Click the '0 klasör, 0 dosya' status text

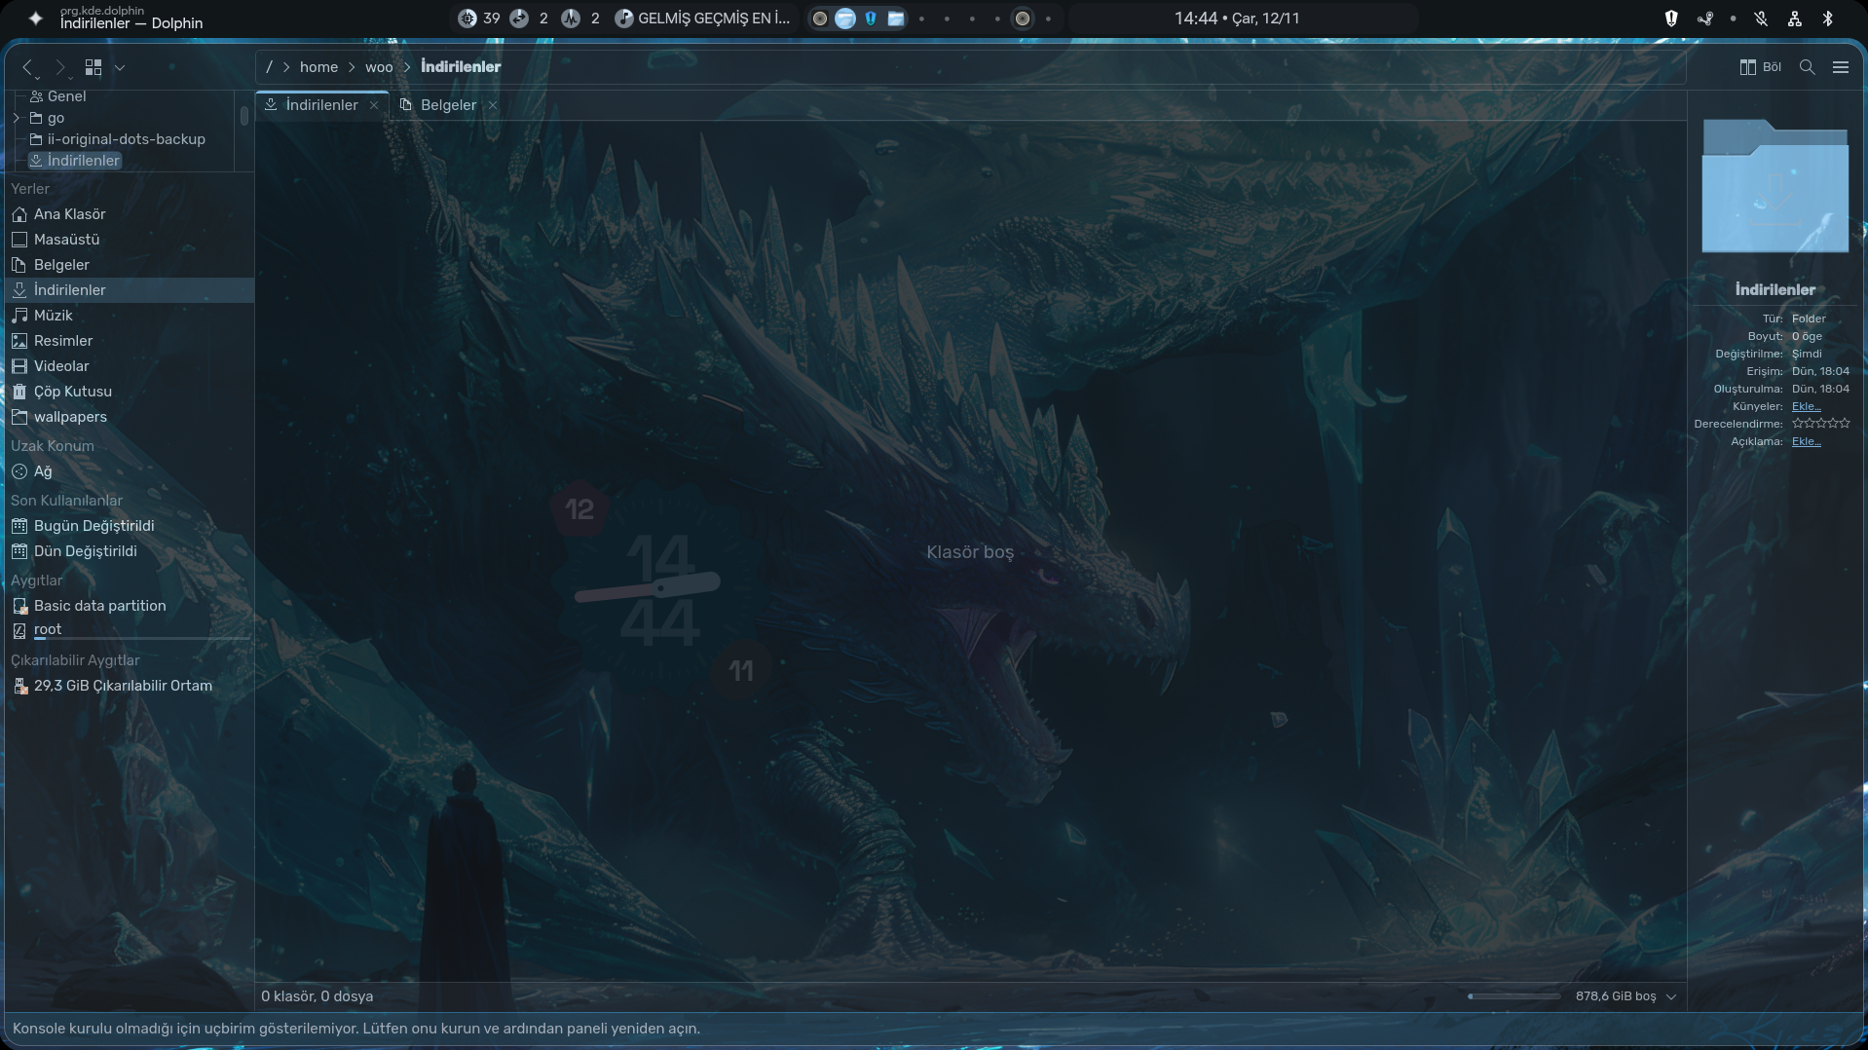318,996
